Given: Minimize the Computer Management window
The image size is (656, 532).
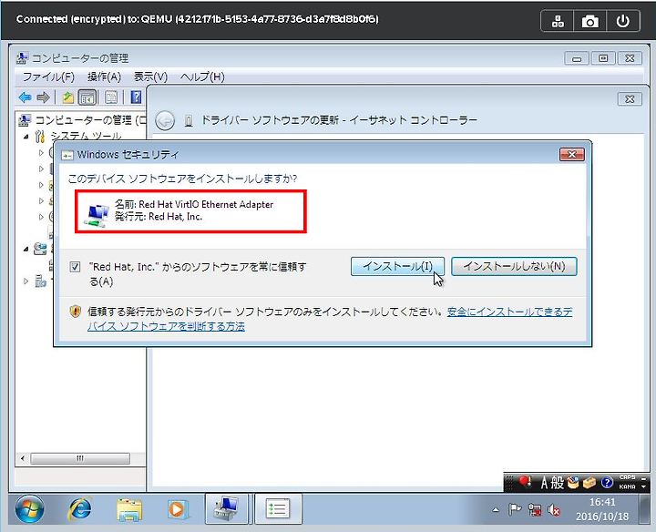Looking at the screenshot, I should click(x=577, y=58).
